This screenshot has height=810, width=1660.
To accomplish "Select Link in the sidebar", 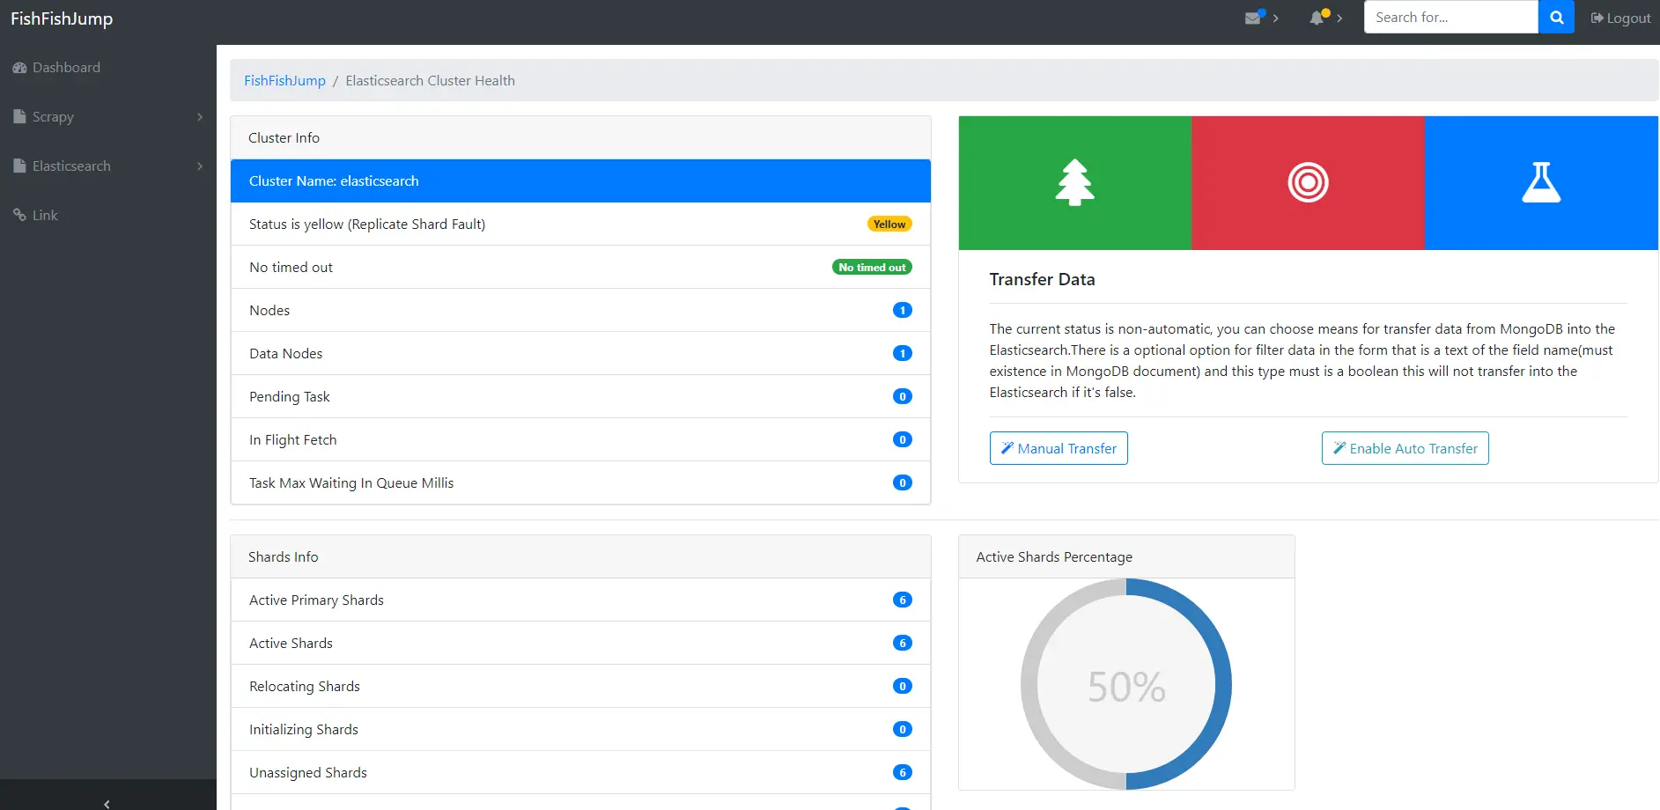I will tap(44, 214).
